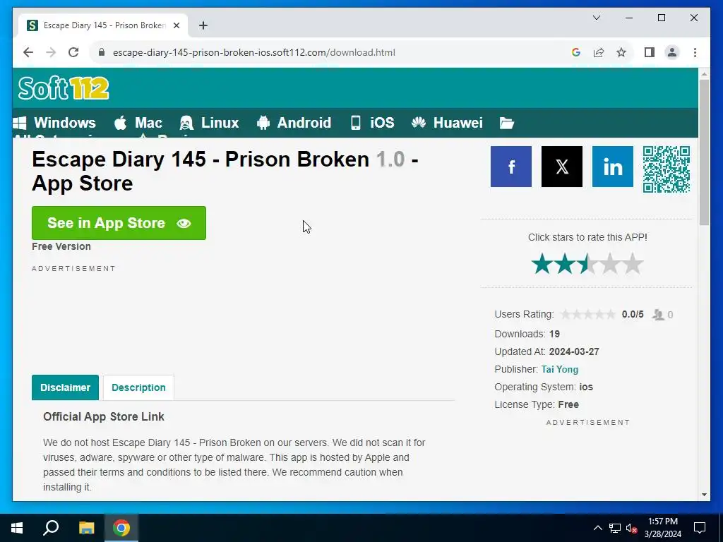
Task: Open the Mac category in navigation
Action: (x=138, y=123)
